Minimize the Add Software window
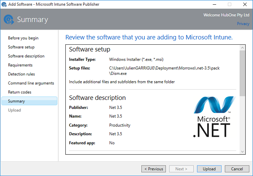The width and height of the screenshot is (253, 176). click(214, 4)
